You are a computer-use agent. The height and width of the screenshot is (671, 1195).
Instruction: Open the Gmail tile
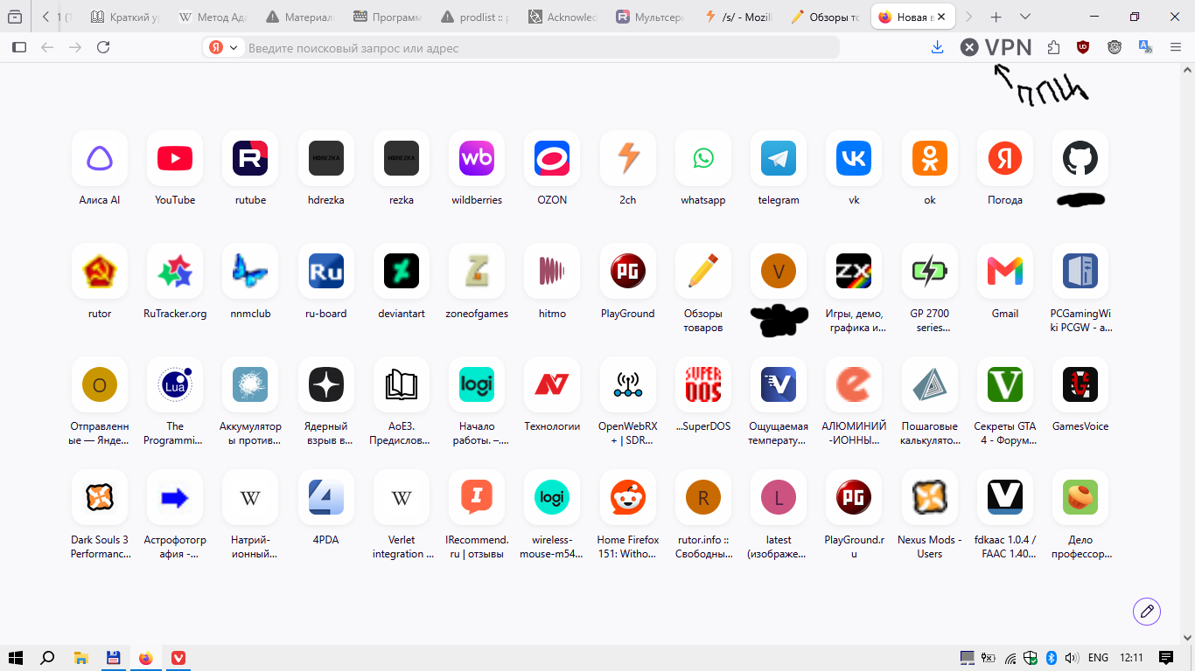click(1005, 272)
